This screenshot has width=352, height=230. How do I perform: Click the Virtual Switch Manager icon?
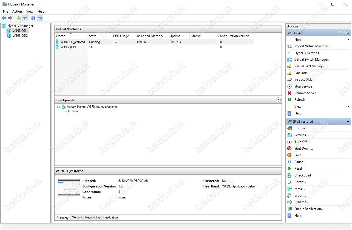point(289,60)
